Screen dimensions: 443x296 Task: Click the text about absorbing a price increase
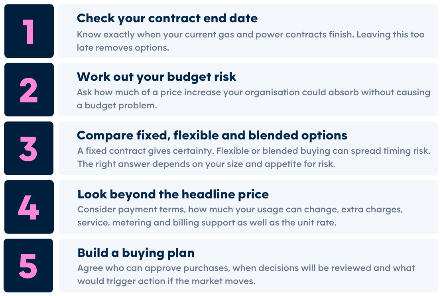pyautogui.click(x=254, y=99)
